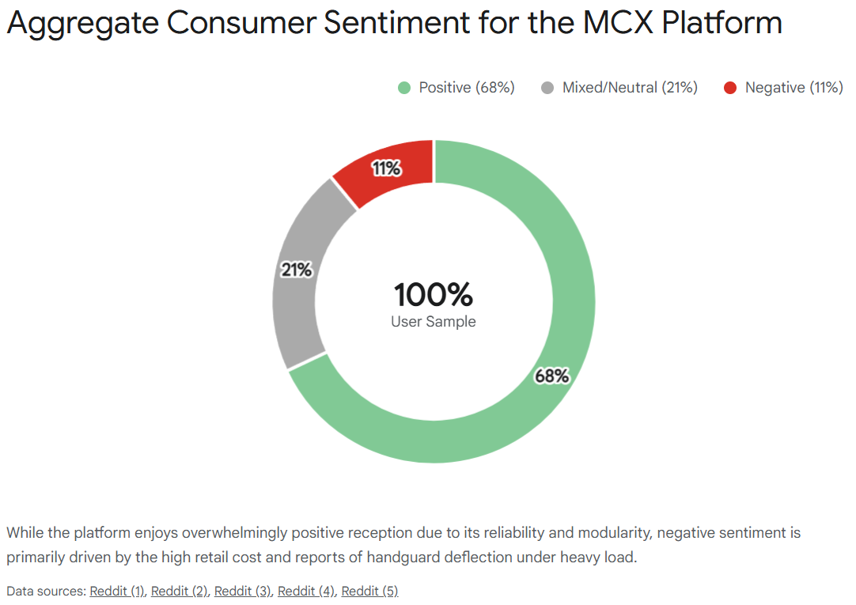
Task: Click the User Sample caption
Action: (x=434, y=322)
